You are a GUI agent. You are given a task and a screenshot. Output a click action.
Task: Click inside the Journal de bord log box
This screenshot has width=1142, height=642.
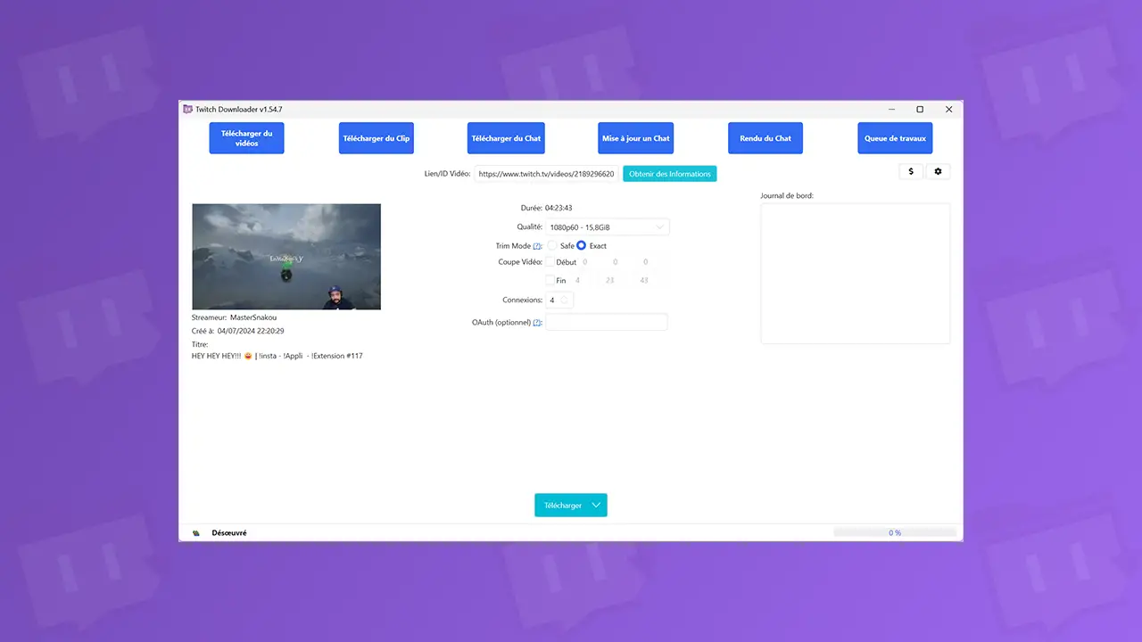855,273
